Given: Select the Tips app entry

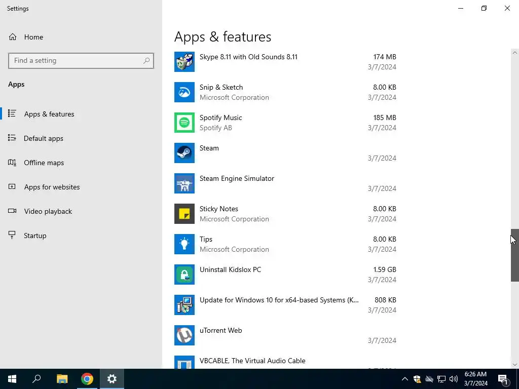Looking at the screenshot, I should point(285,244).
